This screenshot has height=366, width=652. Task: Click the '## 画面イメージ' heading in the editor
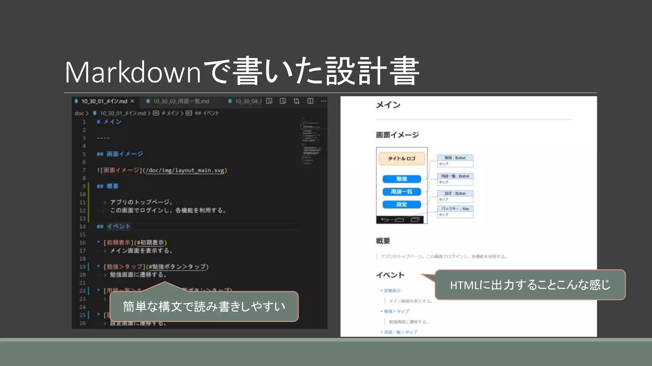[x=120, y=154]
